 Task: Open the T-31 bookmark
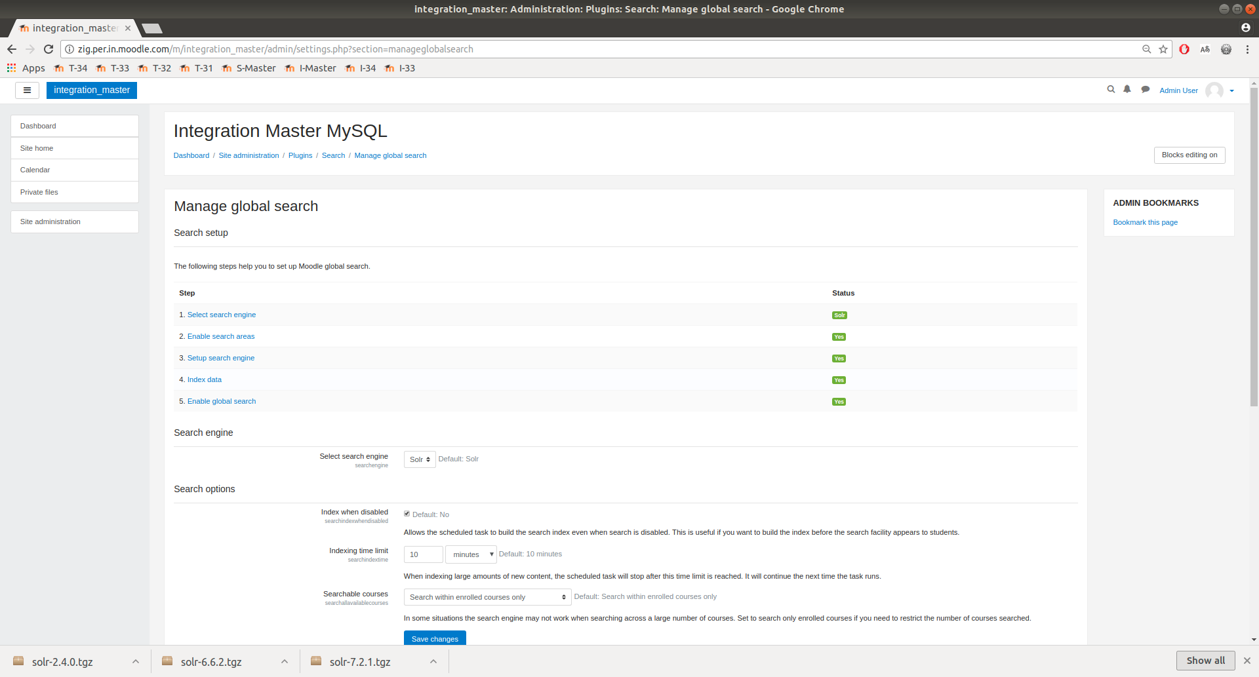[x=197, y=68]
